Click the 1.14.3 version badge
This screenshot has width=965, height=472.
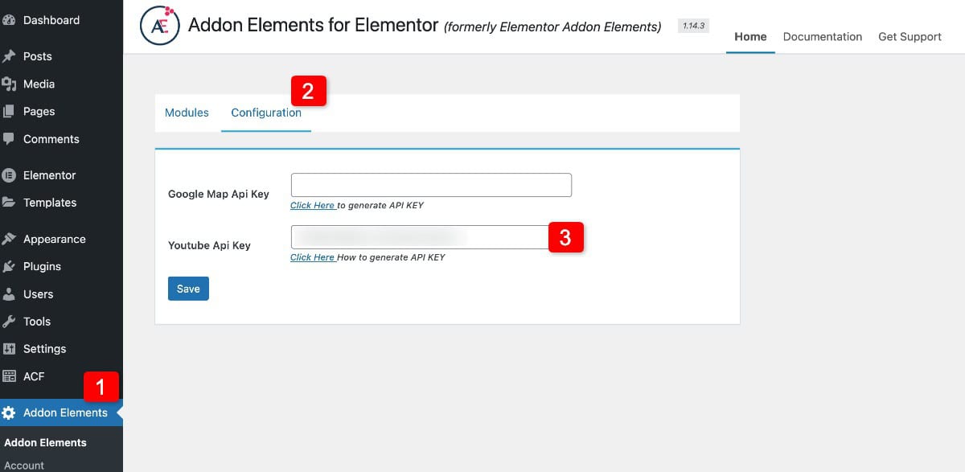point(693,26)
